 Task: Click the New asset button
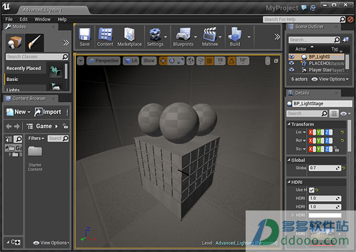(18, 112)
